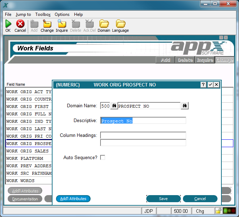Click the APPX logo icon in title bar
Viewport: 239px width, 217px height.
6,5
